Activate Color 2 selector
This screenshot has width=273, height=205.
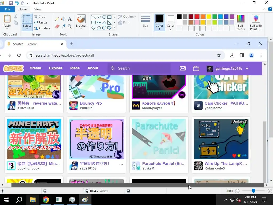click(171, 22)
